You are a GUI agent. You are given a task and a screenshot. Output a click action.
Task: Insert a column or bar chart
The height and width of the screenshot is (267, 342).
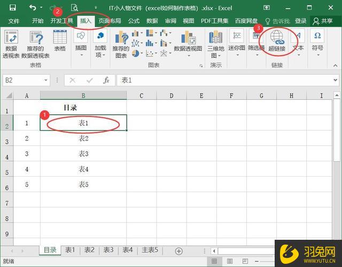tap(137, 33)
